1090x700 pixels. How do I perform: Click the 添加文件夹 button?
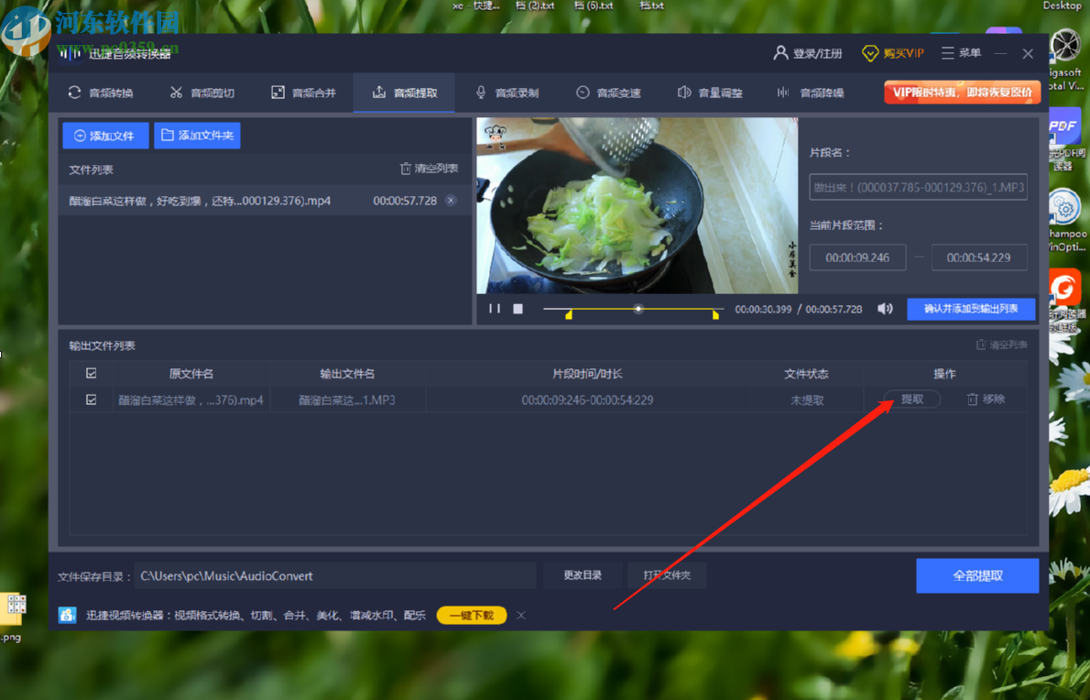pyautogui.click(x=198, y=136)
